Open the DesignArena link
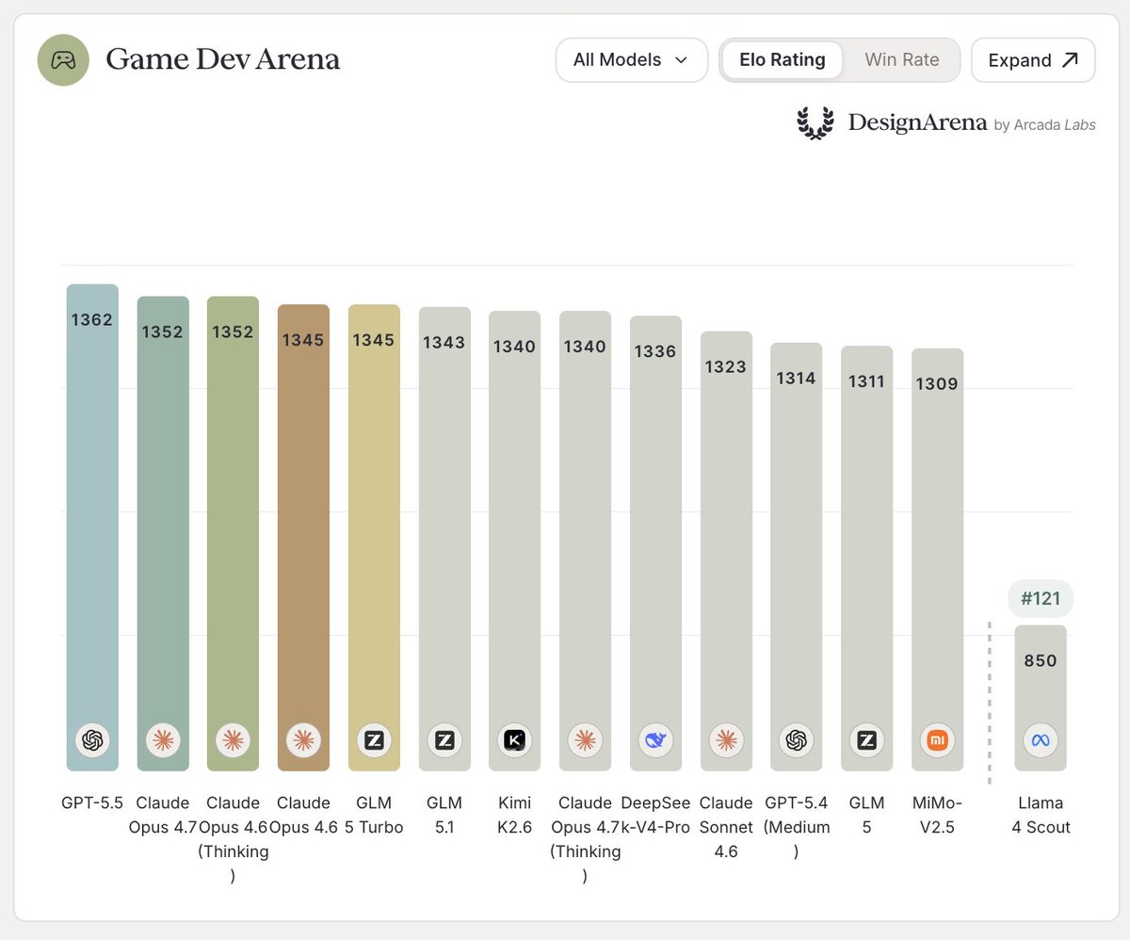This screenshot has width=1130, height=940. tap(917, 122)
